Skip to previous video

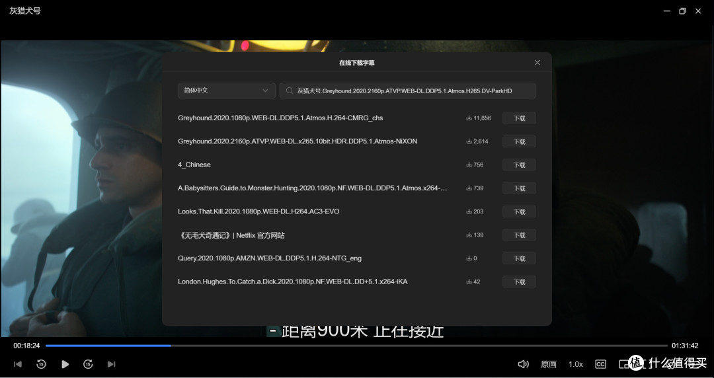(x=18, y=364)
